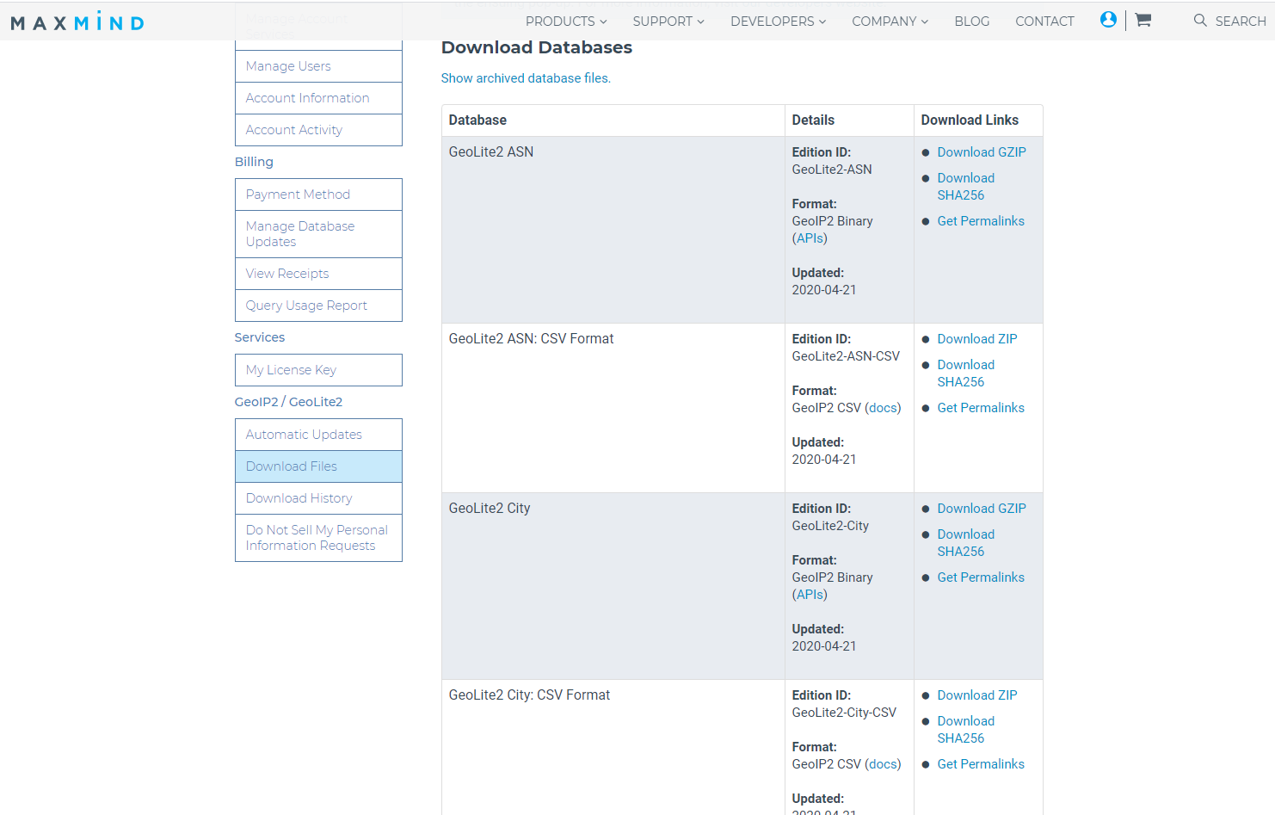Select GeoLite2 City: CSV Format name
The image size is (1275, 815).
[x=529, y=695]
